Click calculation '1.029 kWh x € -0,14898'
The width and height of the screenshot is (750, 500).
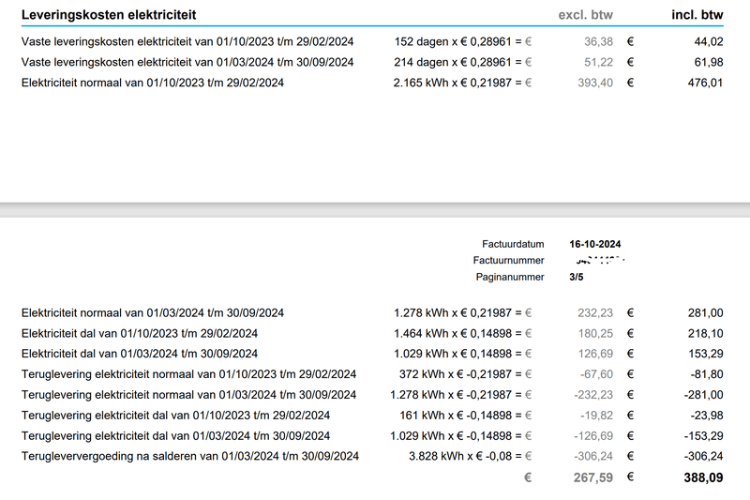(451, 436)
